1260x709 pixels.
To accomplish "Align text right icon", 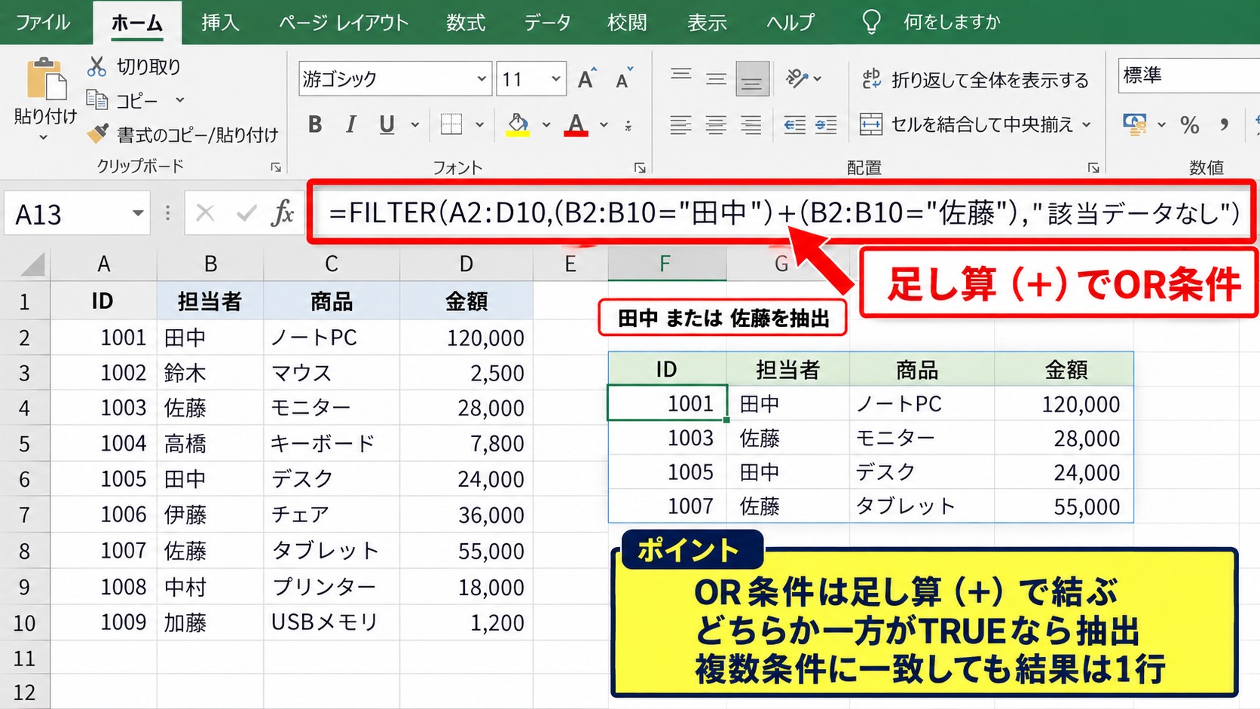I will (751, 124).
